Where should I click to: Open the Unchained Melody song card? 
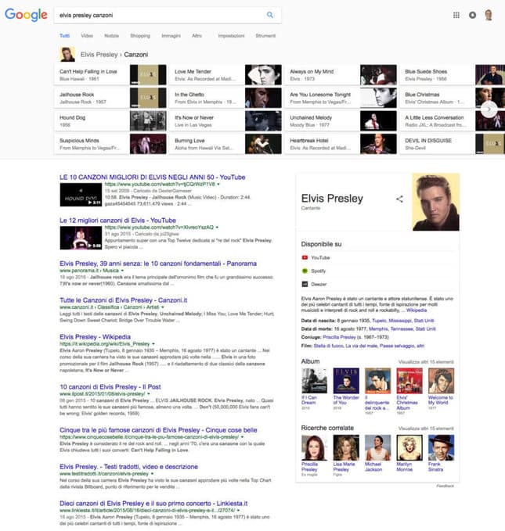[341, 121]
